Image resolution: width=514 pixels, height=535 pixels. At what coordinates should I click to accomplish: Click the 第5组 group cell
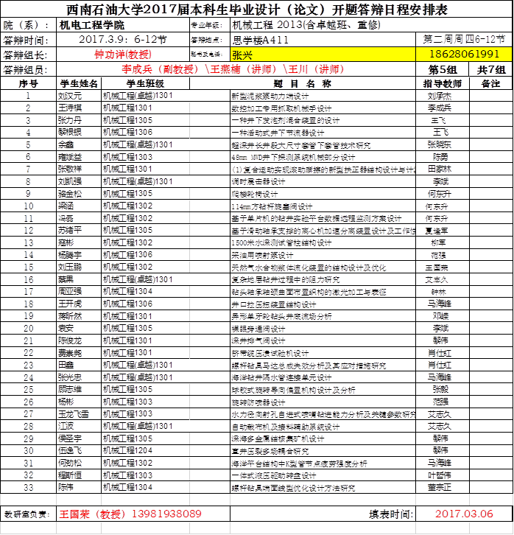coord(440,69)
